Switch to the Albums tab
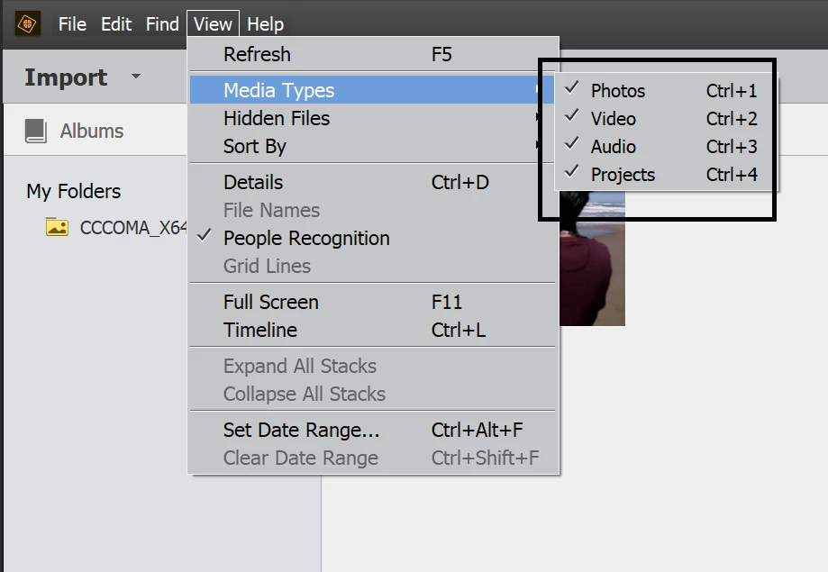This screenshot has width=828, height=572. point(91,131)
